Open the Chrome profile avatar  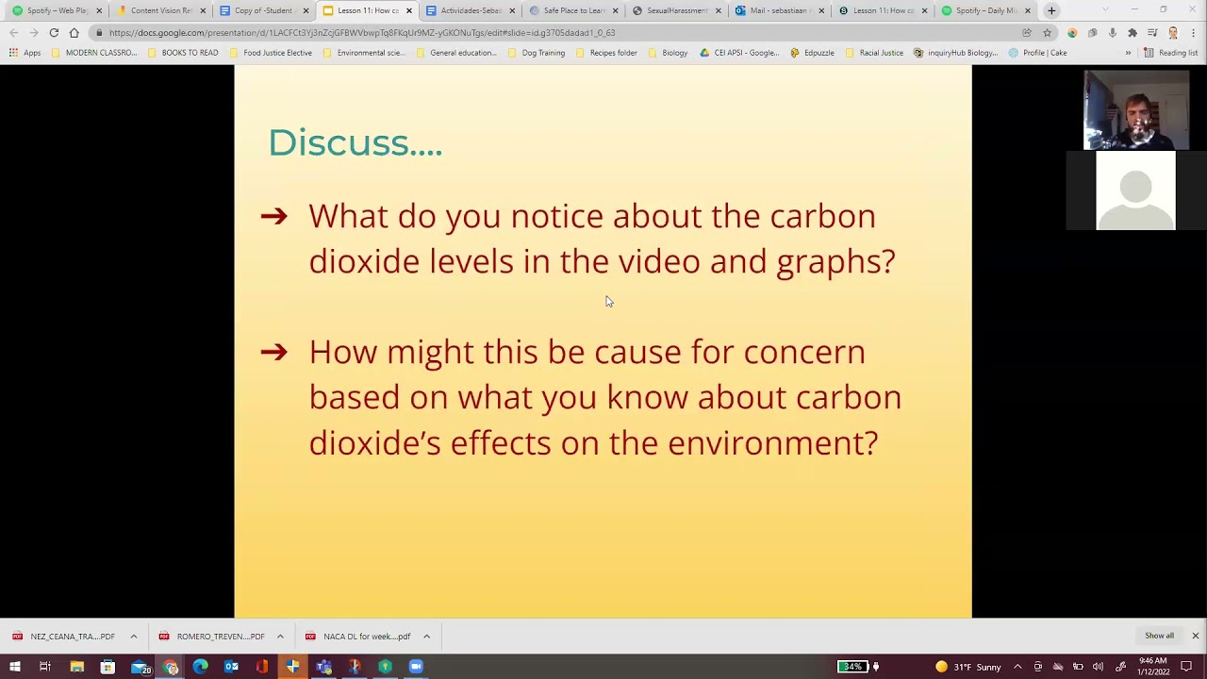coord(1173,32)
